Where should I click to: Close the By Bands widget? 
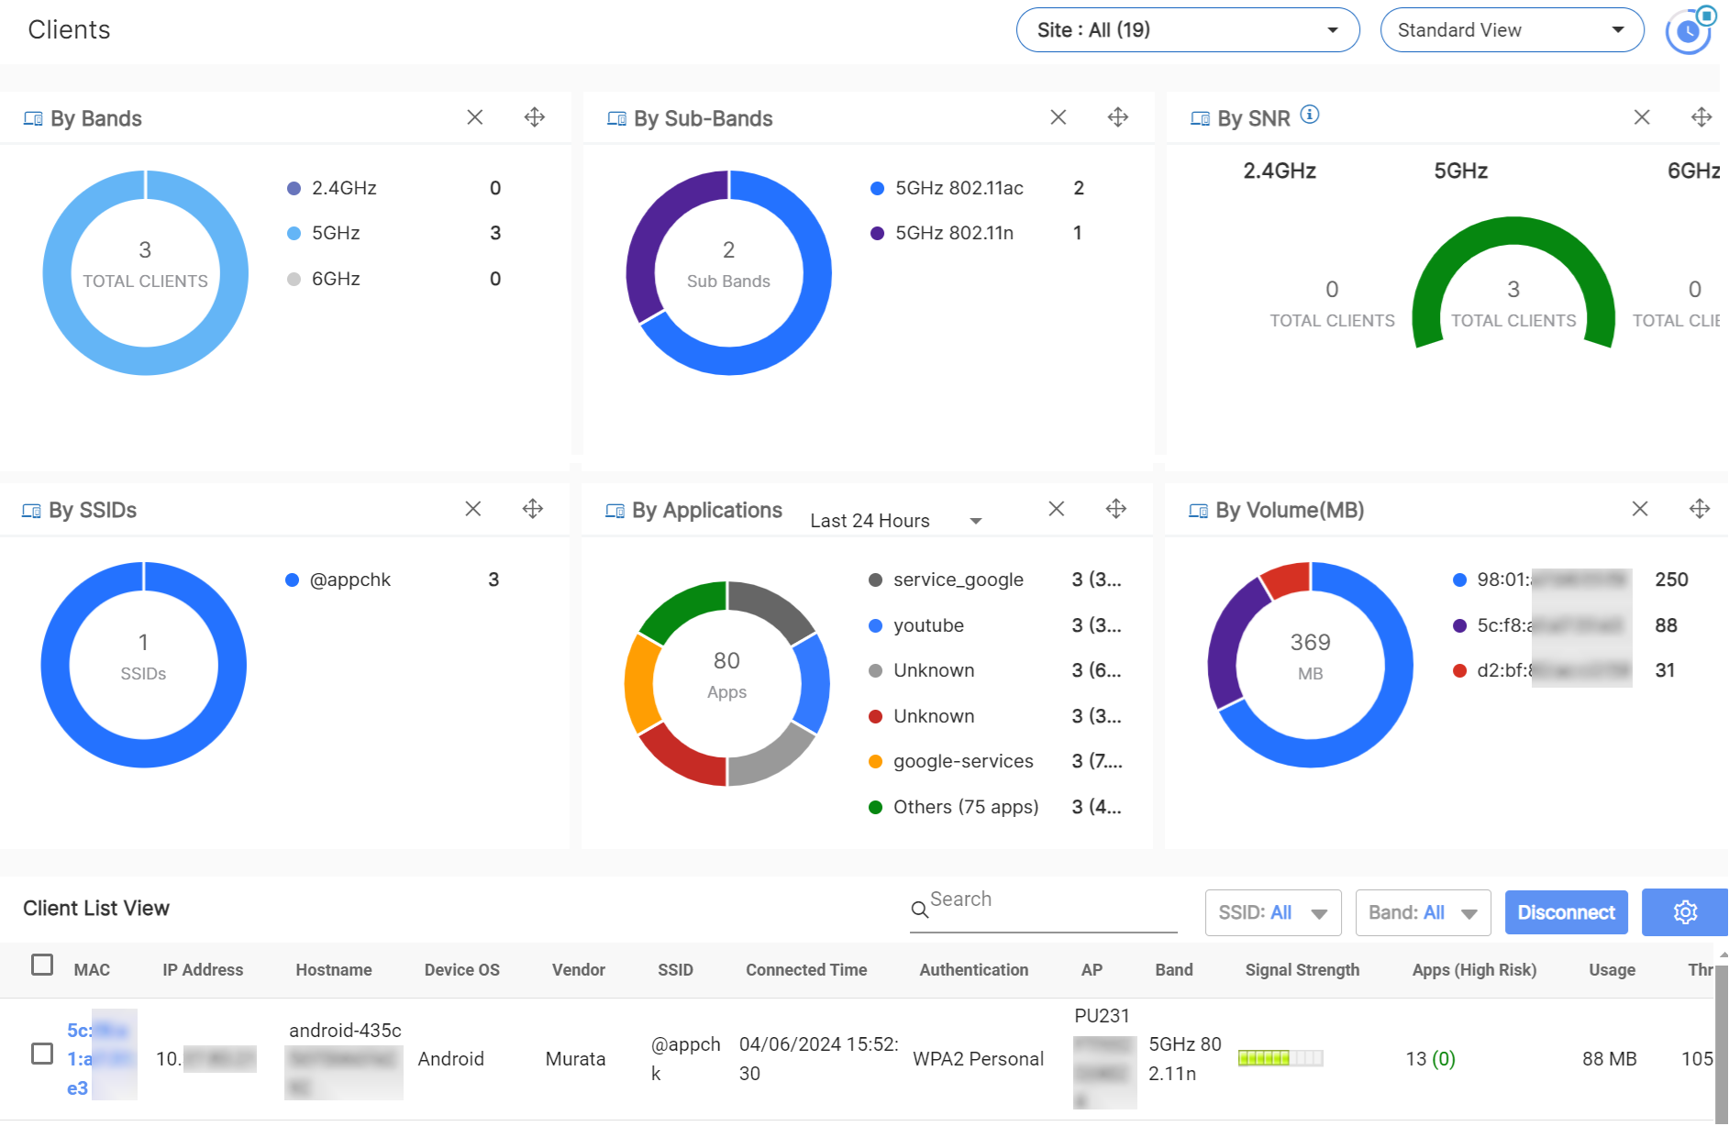(474, 117)
